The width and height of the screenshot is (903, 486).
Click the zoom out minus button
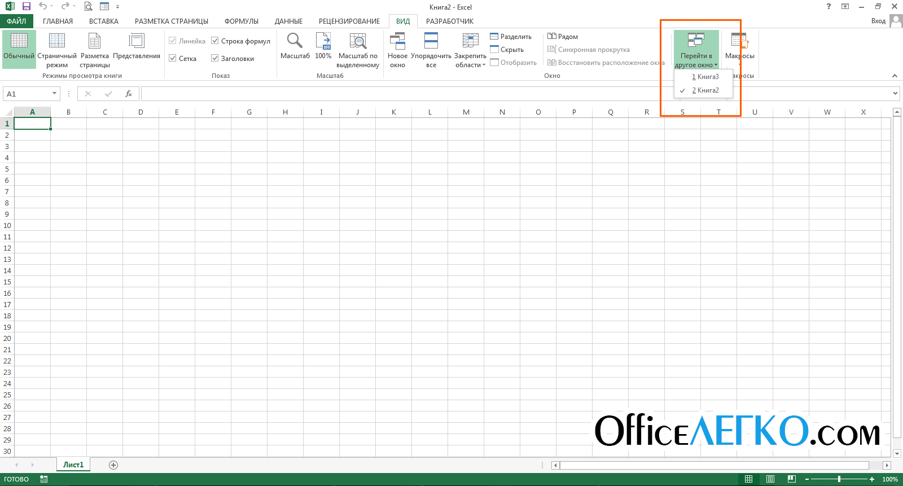pos(807,479)
